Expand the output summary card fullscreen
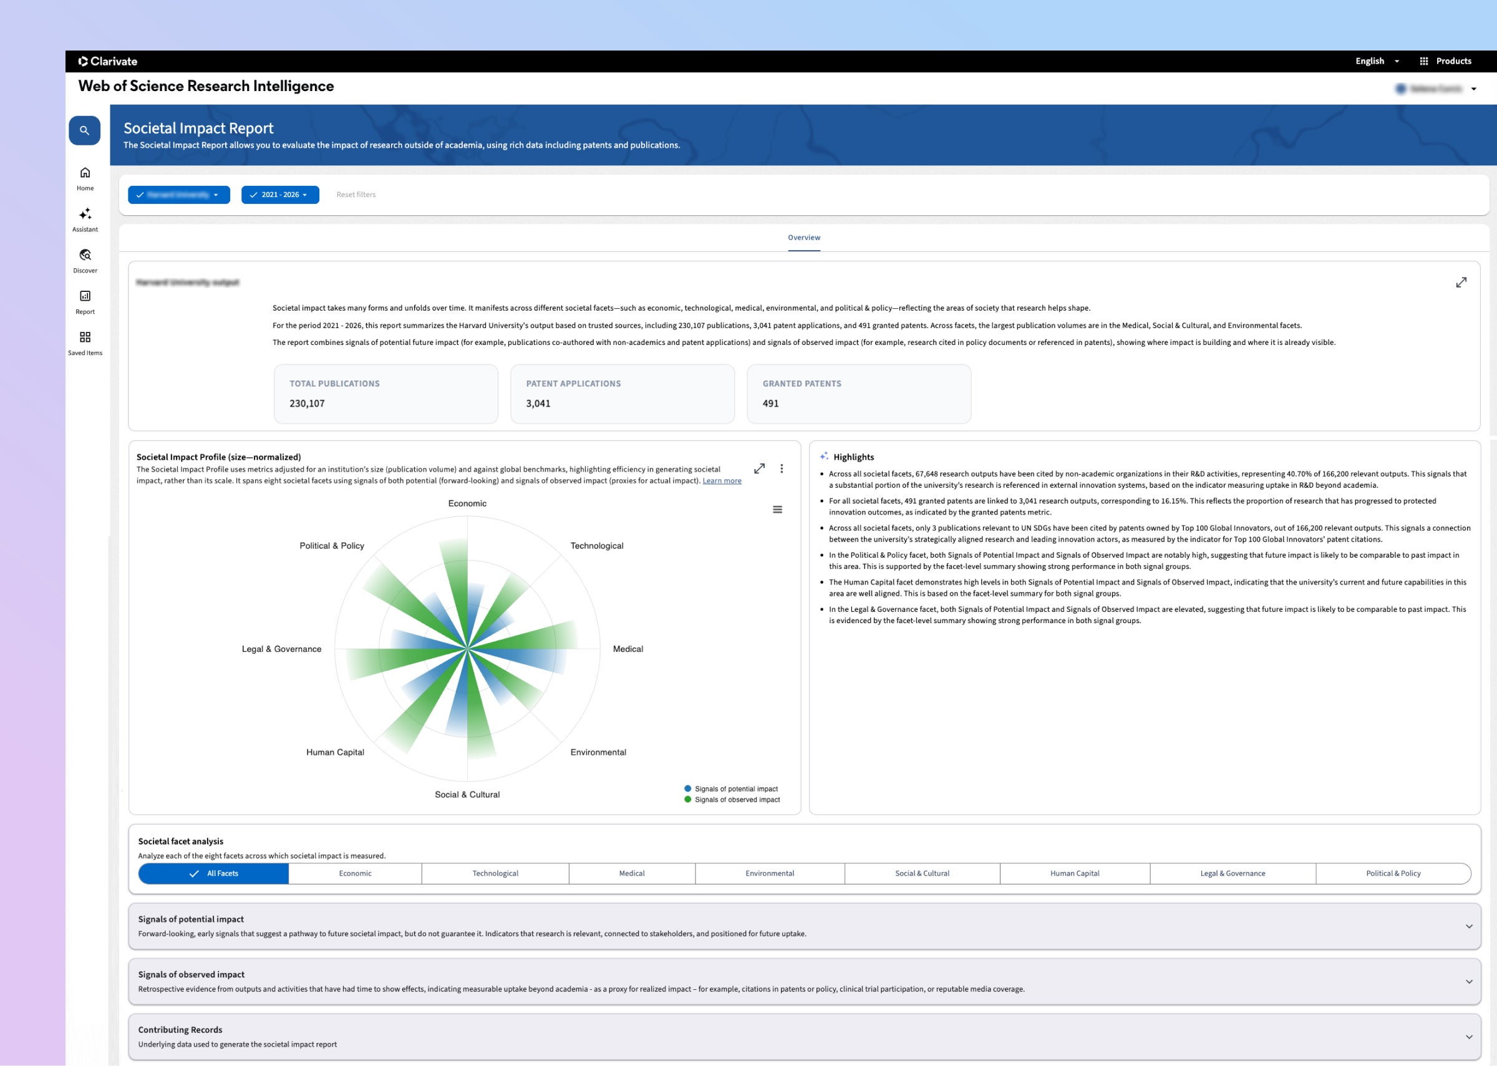 tap(1461, 283)
